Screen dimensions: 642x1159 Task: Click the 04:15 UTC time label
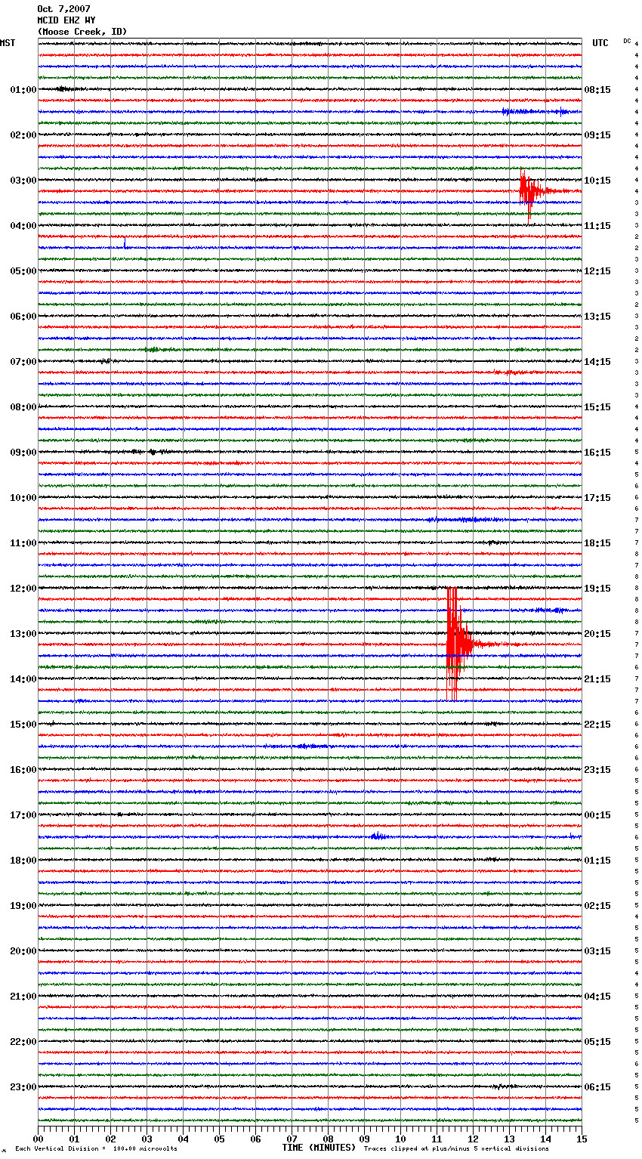(x=597, y=997)
